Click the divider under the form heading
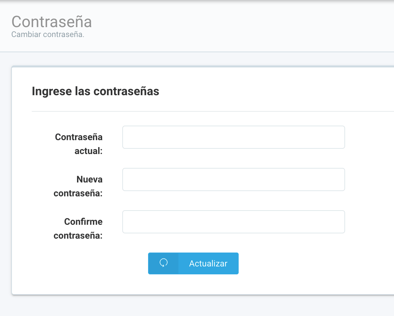Screen dimensions: 394x316 tap(213, 111)
